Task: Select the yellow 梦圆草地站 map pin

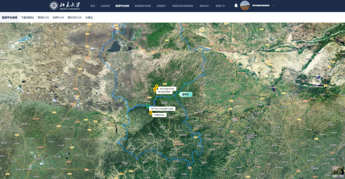Action: pos(151,113)
